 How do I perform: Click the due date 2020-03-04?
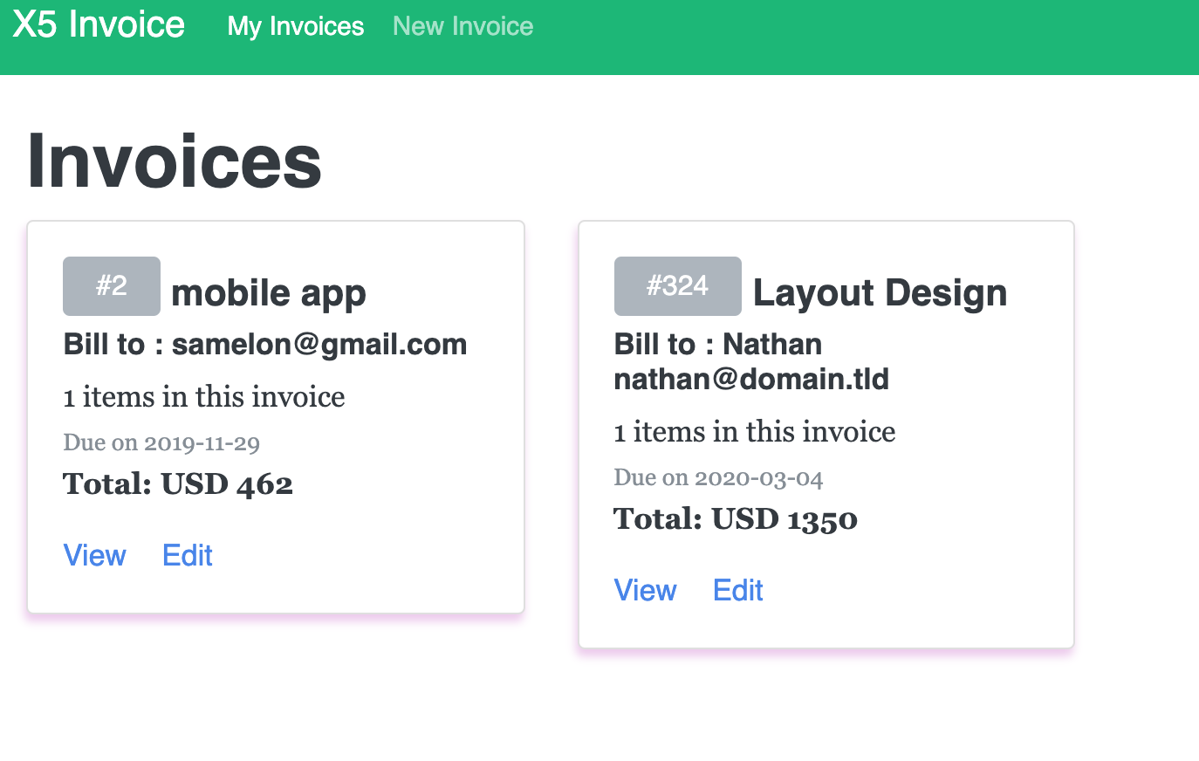tap(718, 478)
